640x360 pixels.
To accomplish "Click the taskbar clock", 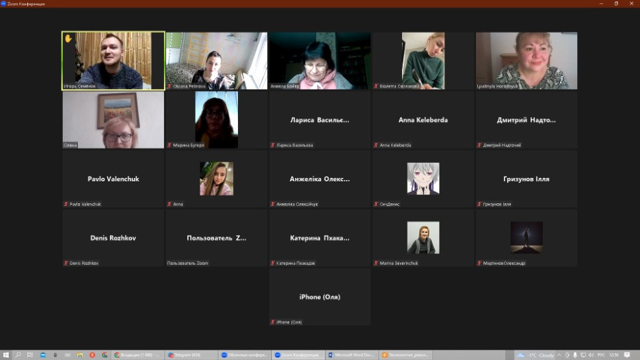I will click(x=614, y=355).
